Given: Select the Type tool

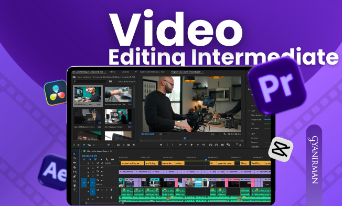Looking at the screenshot, I should pos(74,190).
